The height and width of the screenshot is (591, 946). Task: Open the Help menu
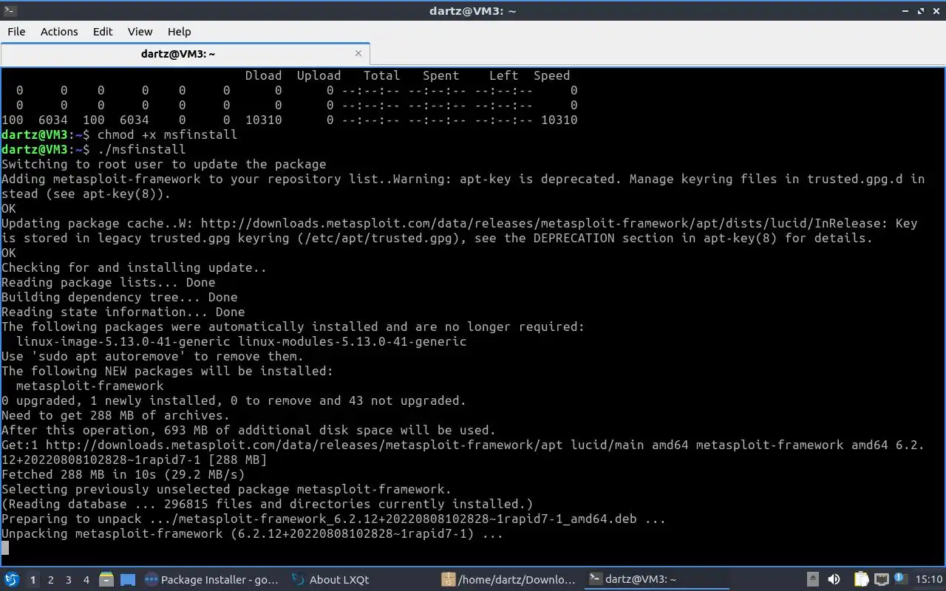pyautogui.click(x=179, y=31)
